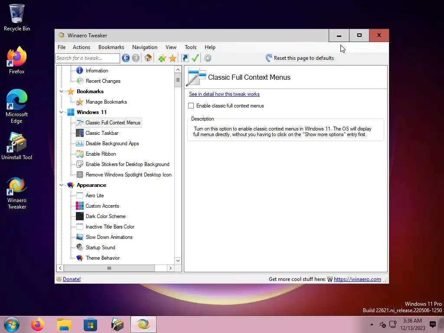Open settings via the gear toolbar icon
The image size is (444, 333).
(x=208, y=58)
